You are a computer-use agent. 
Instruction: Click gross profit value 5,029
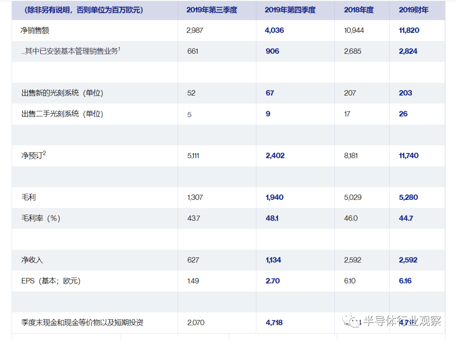[x=353, y=197]
